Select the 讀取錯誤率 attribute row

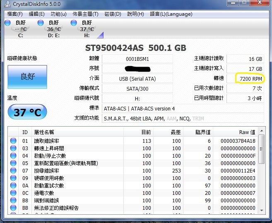pyautogui.click(x=133, y=141)
